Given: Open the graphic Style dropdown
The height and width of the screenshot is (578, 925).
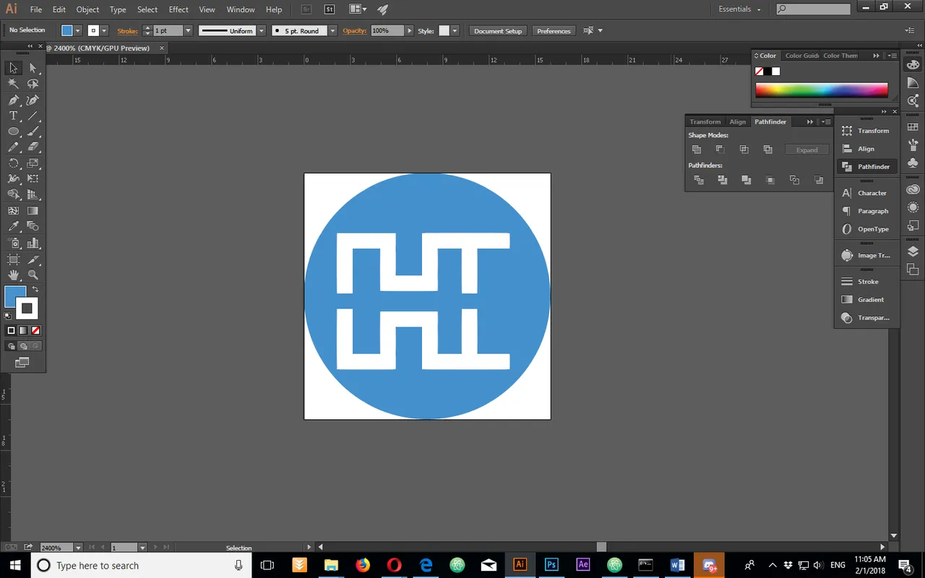Looking at the screenshot, I should coord(455,31).
